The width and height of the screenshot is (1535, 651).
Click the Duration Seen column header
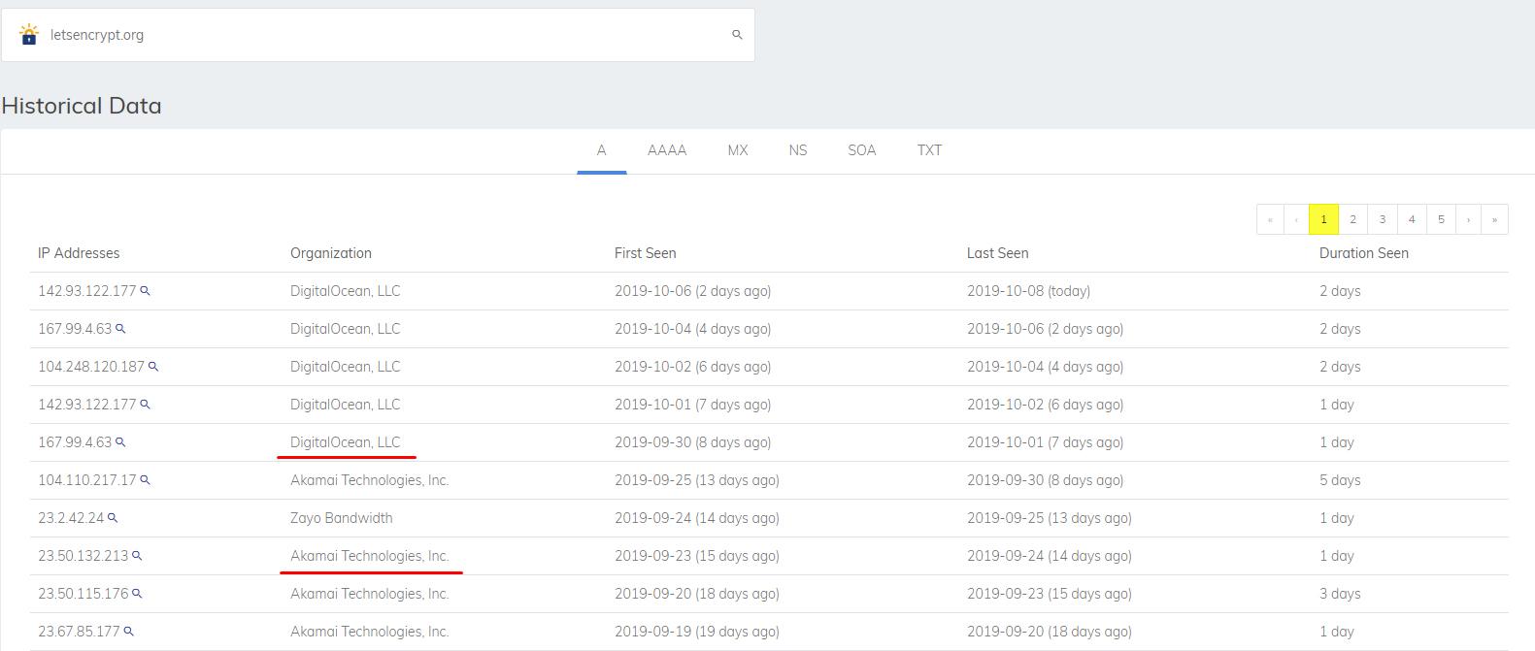click(1364, 253)
